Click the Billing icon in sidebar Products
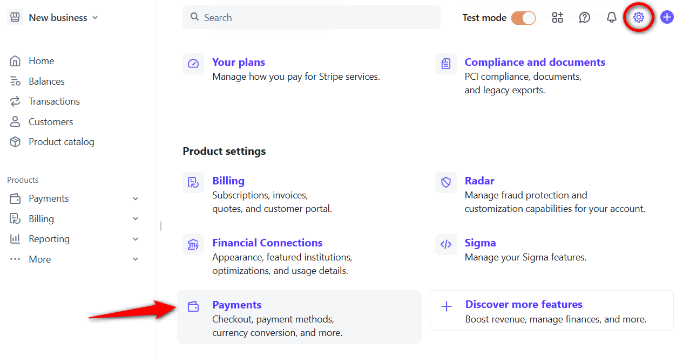 click(x=15, y=219)
